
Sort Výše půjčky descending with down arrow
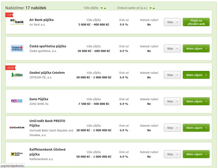[102, 8]
